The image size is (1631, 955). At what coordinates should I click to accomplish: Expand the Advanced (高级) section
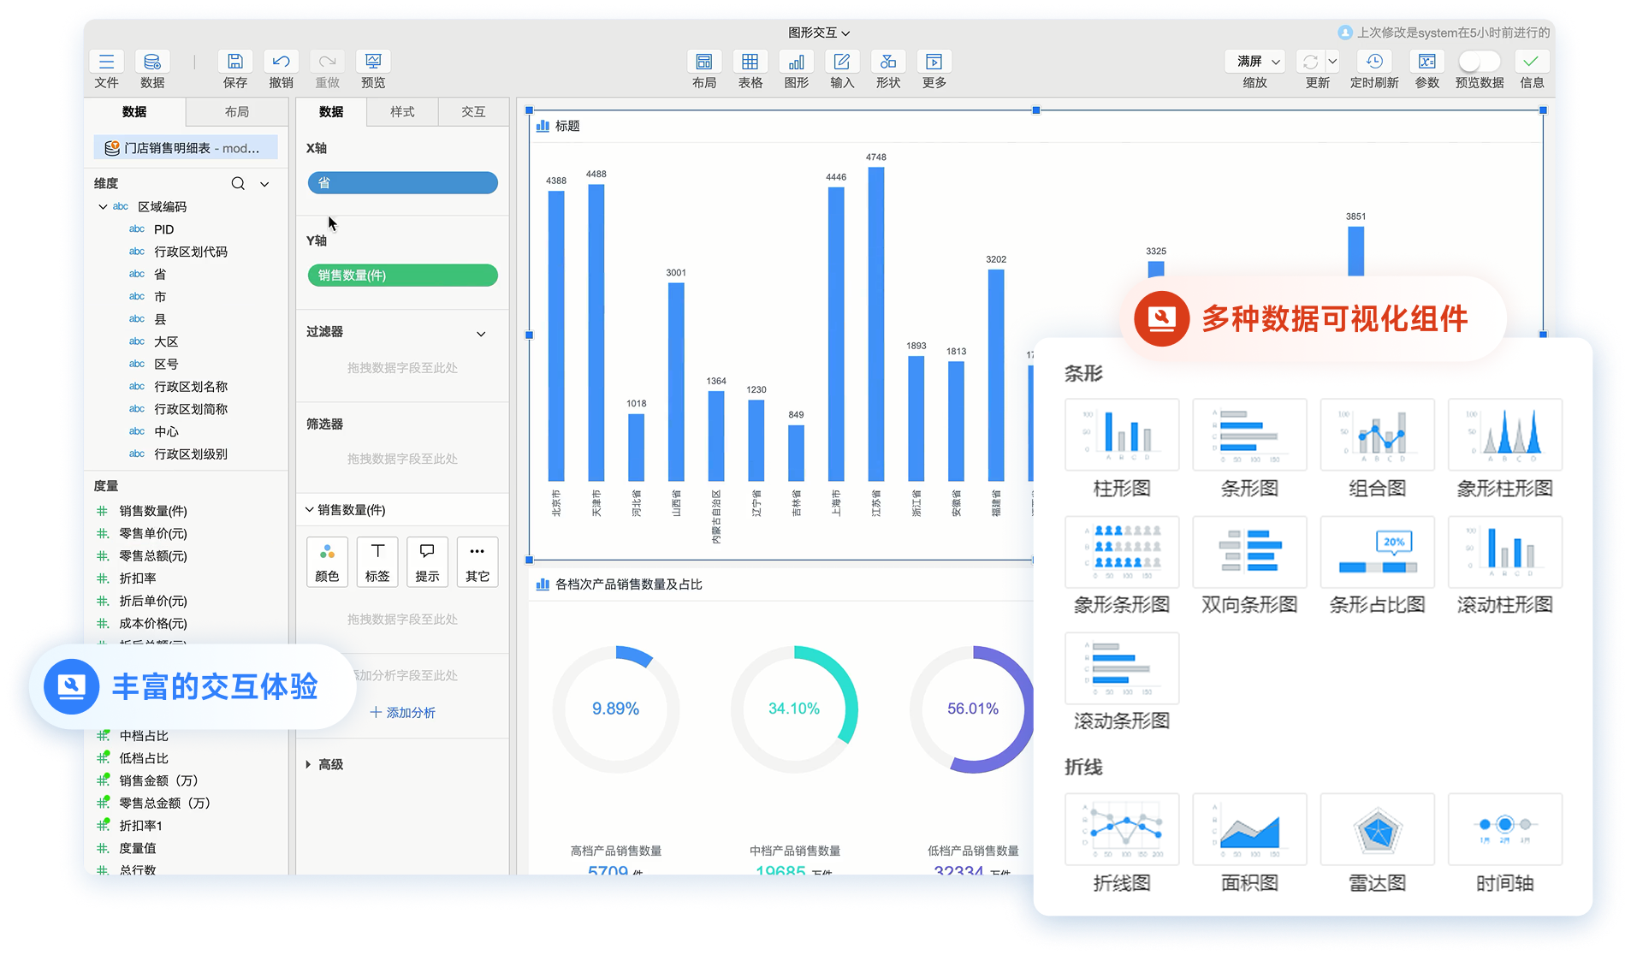[x=308, y=764]
